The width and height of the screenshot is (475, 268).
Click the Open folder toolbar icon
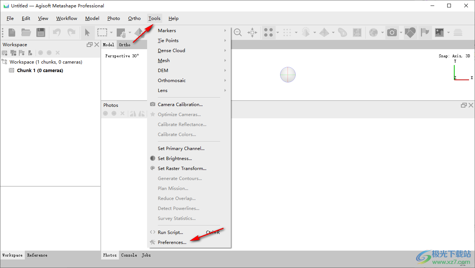pyautogui.click(x=26, y=33)
